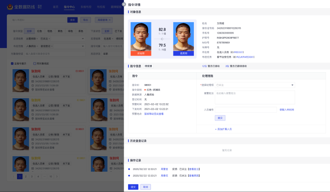Go to previous page with the left arrow
This screenshot has width=330, height=192.
[14, 176]
